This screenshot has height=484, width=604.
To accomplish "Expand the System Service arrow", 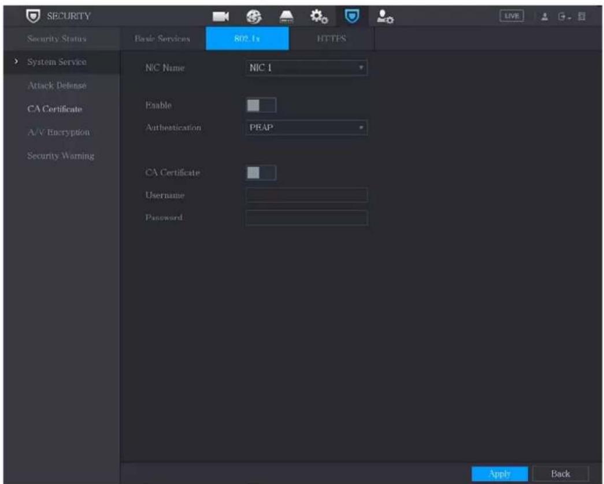I will (16, 62).
